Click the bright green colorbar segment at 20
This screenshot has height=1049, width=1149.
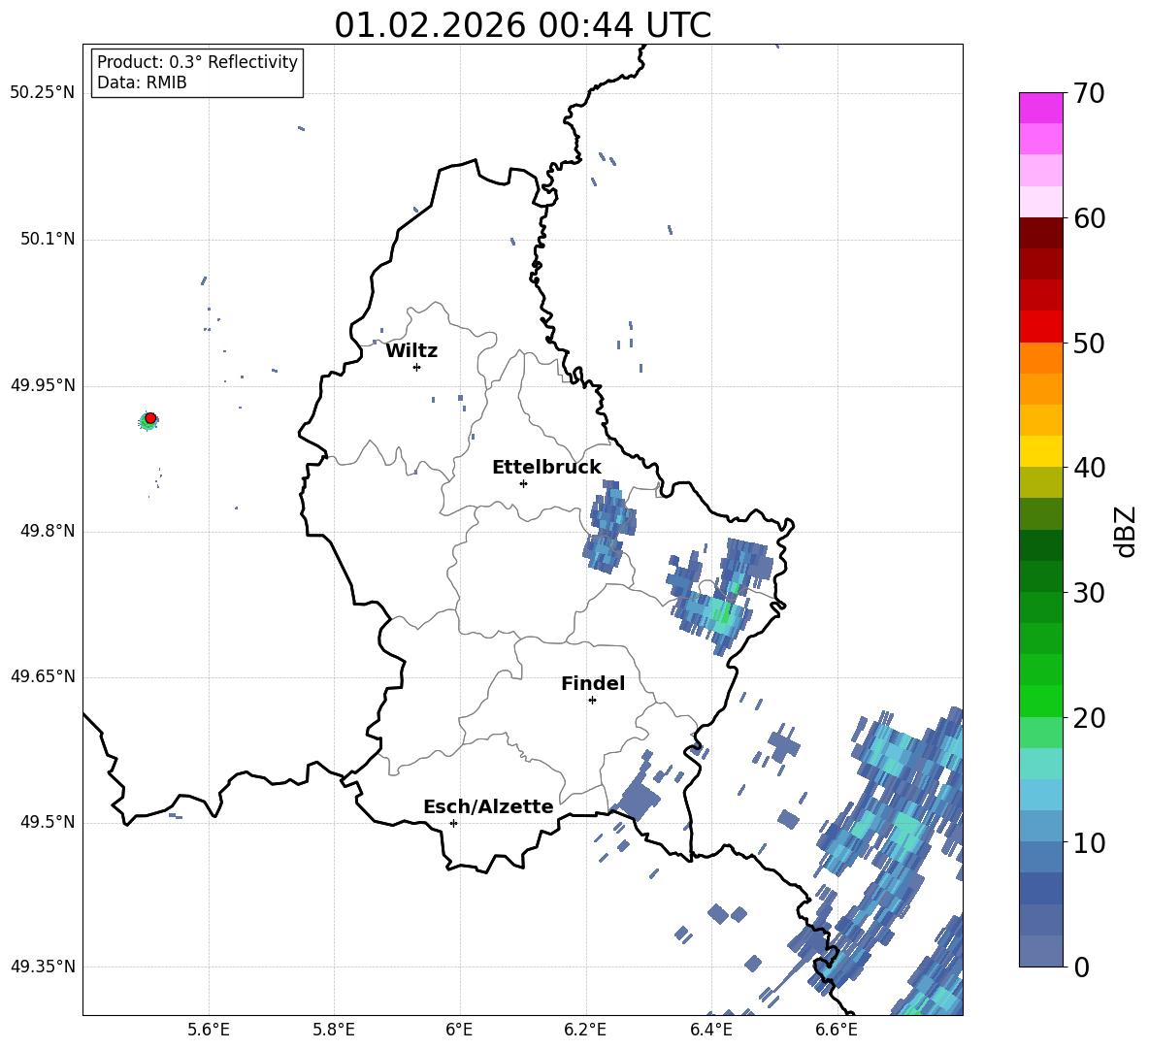click(1040, 701)
